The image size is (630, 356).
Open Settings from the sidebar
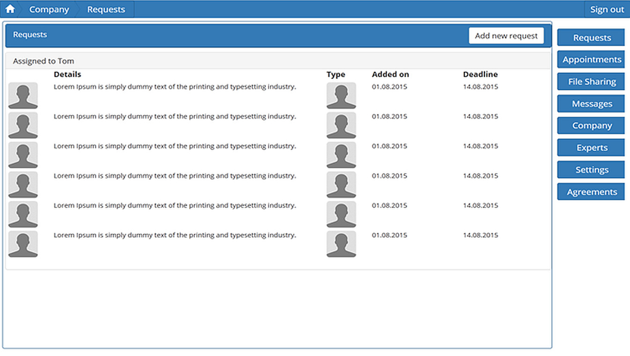point(591,170)
